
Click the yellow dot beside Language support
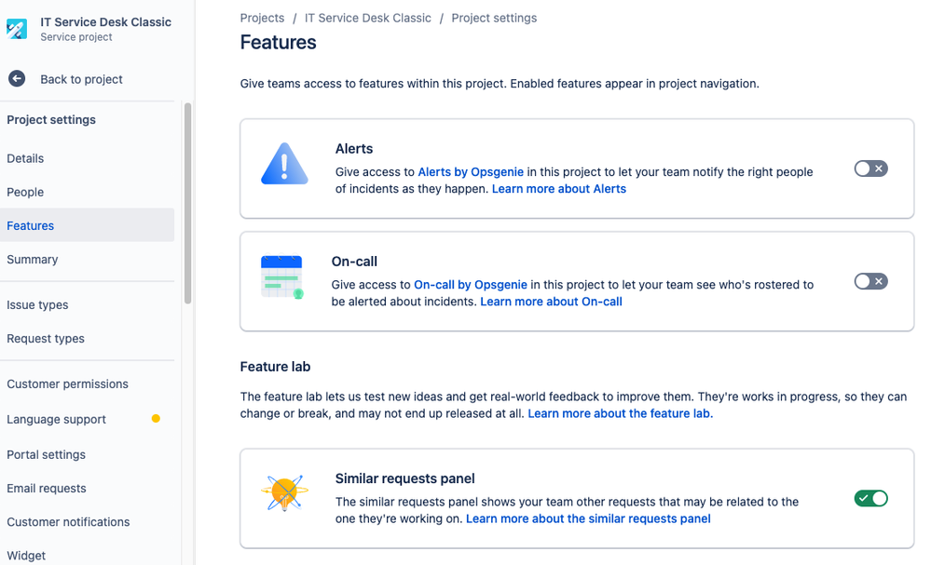[156, 419]
